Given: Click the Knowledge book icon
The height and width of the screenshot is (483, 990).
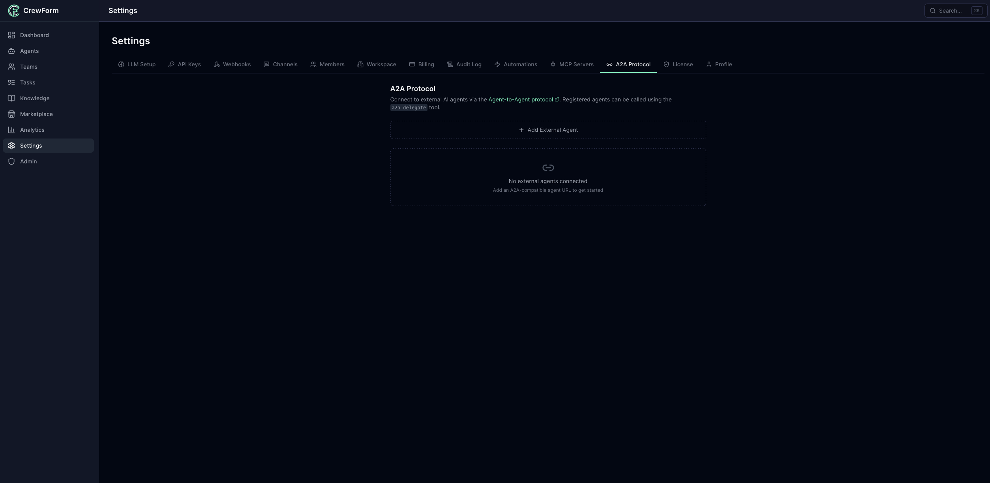Looking at the screenshot, I should coord(11,98).
